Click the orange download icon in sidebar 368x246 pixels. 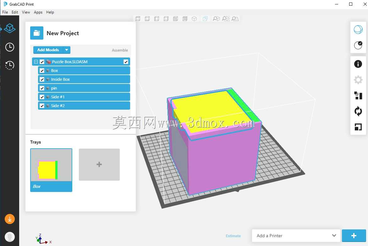click(10, 219)
